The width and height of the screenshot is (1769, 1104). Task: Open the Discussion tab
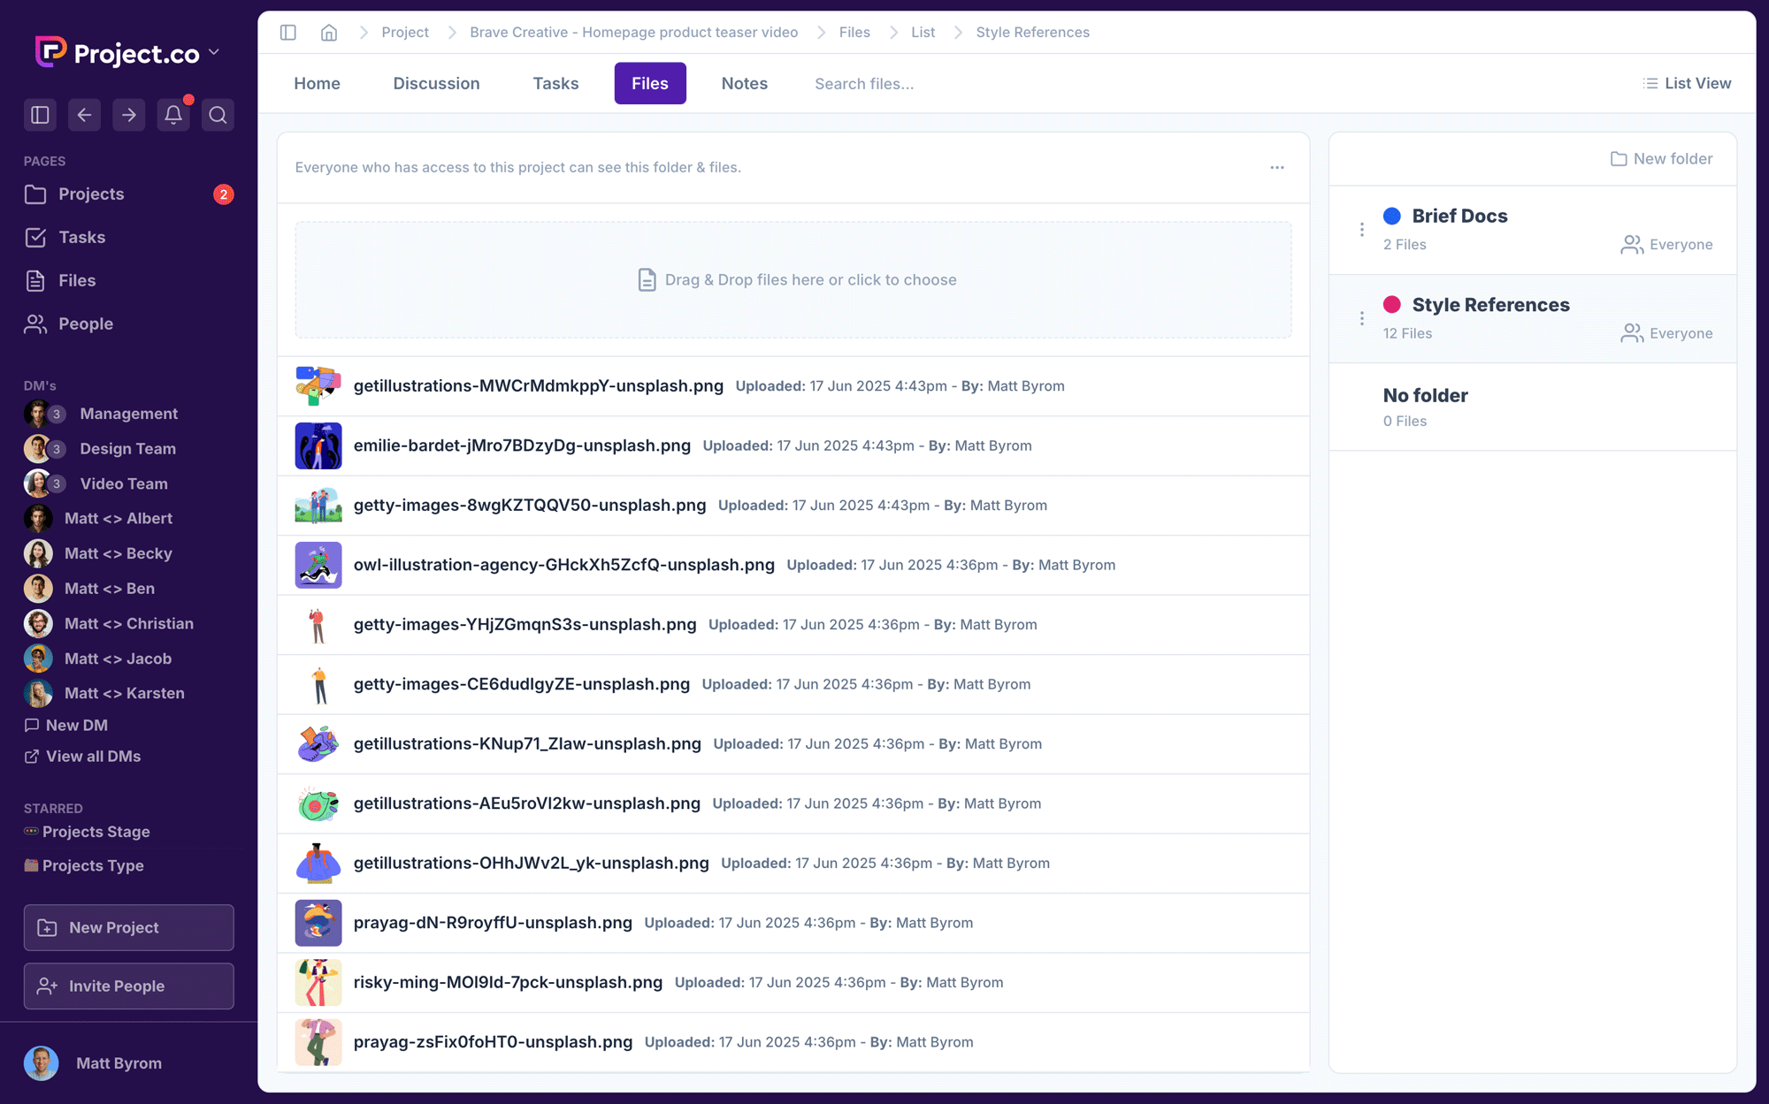[436, 83]
